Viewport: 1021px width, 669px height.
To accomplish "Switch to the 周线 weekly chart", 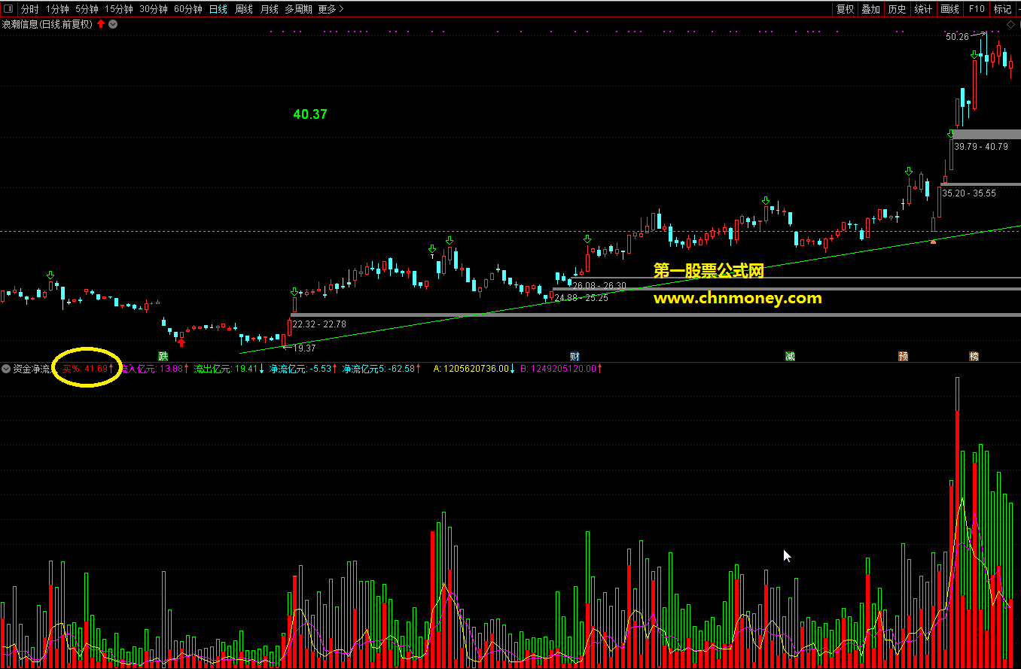I will pyautogui.click(x=244, y=9).
